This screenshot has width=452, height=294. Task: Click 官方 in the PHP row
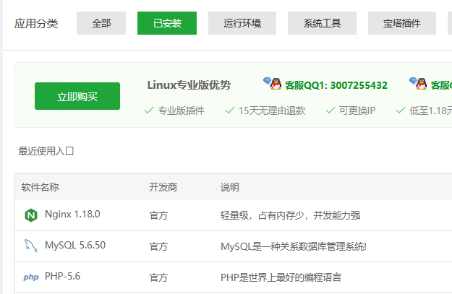[x=158, y=277]
